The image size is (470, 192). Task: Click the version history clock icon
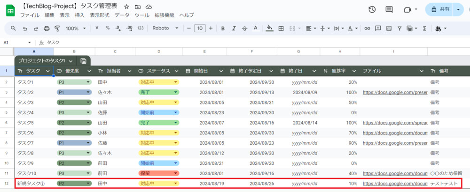tap(372, 9)
